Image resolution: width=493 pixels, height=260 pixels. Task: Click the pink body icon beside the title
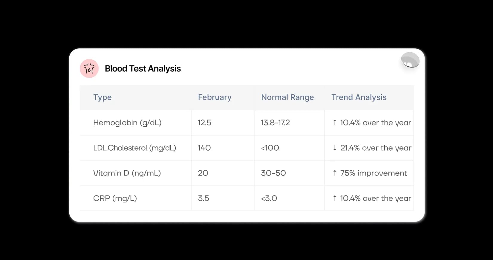coord(89,69)
